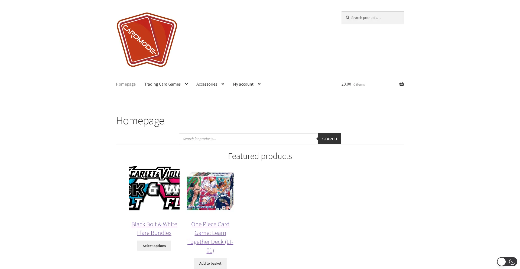
Task: Expand the Accessories menu chevron
Action: pos(223,84)
